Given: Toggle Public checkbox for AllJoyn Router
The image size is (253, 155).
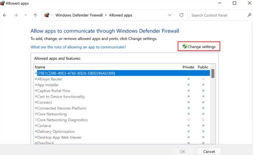Looking at the screenshot, I should [203, 79].
